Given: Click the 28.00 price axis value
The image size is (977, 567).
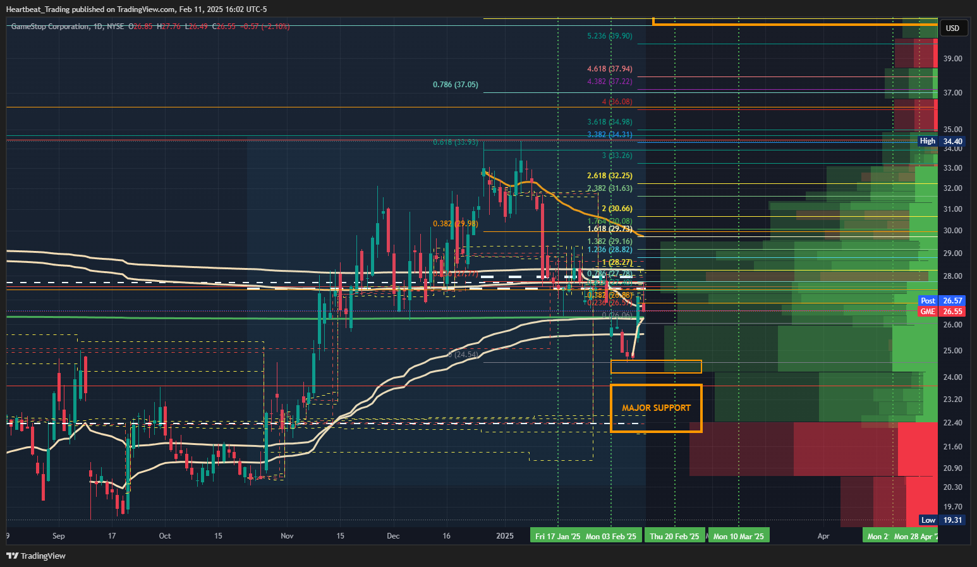Looking at the screenshot, I should (952, 276).
